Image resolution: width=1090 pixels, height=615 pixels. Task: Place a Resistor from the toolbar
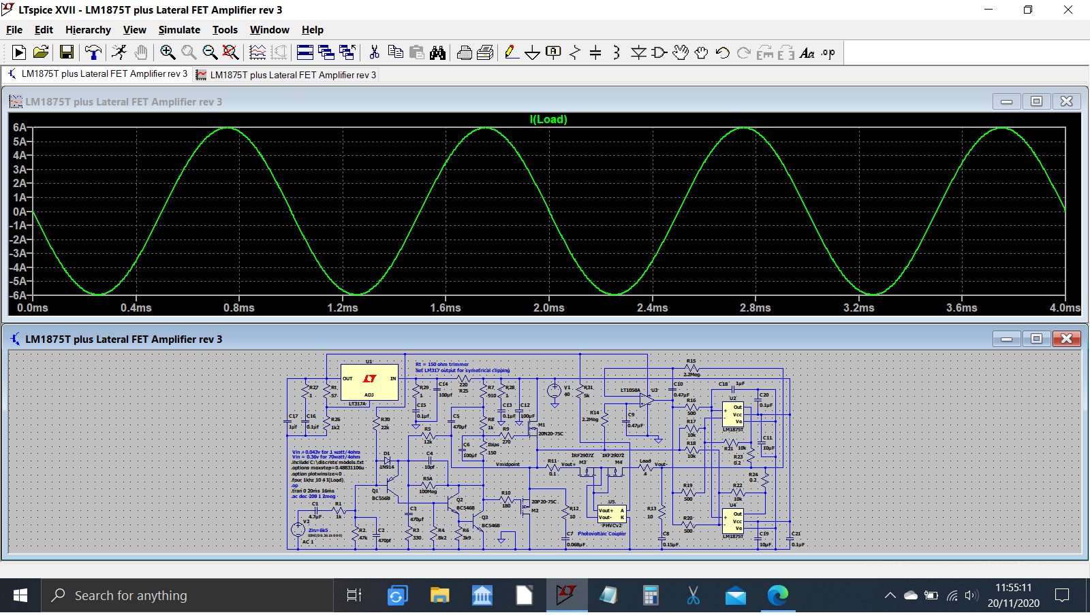click(575, 52)
